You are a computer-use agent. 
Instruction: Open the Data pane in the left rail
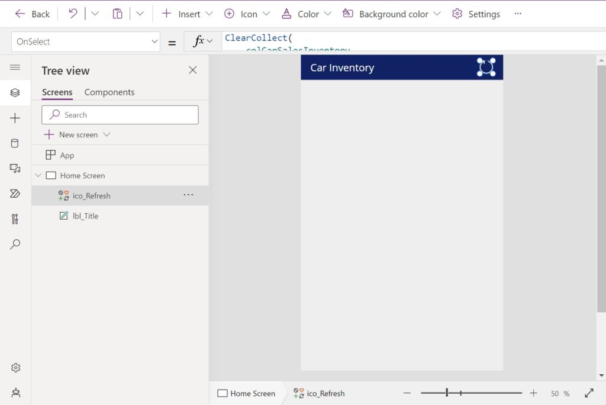click(15, 143)
